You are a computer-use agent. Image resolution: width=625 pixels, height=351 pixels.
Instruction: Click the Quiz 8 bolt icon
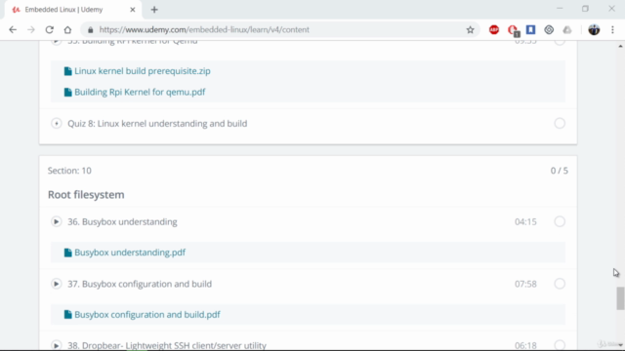(57, 124)
